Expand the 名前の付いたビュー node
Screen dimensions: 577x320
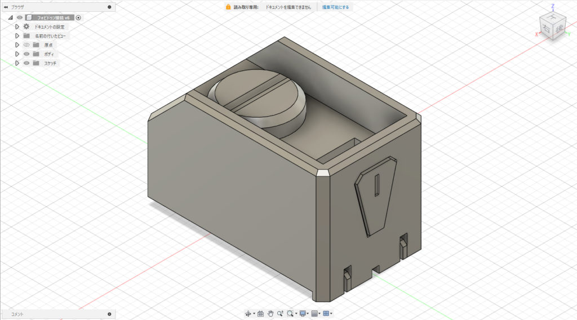17,35
